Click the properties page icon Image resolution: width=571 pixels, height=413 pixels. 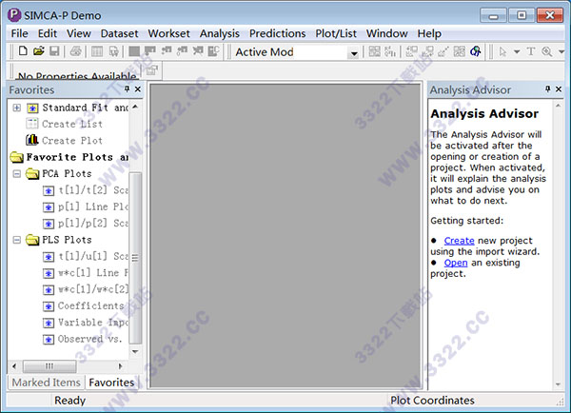(152, 70)
